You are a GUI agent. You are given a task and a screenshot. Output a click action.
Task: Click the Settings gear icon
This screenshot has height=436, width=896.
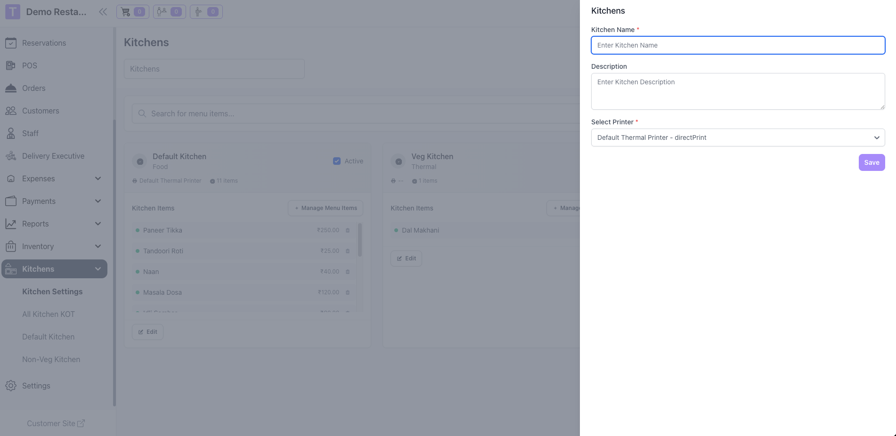click(11, 386)
